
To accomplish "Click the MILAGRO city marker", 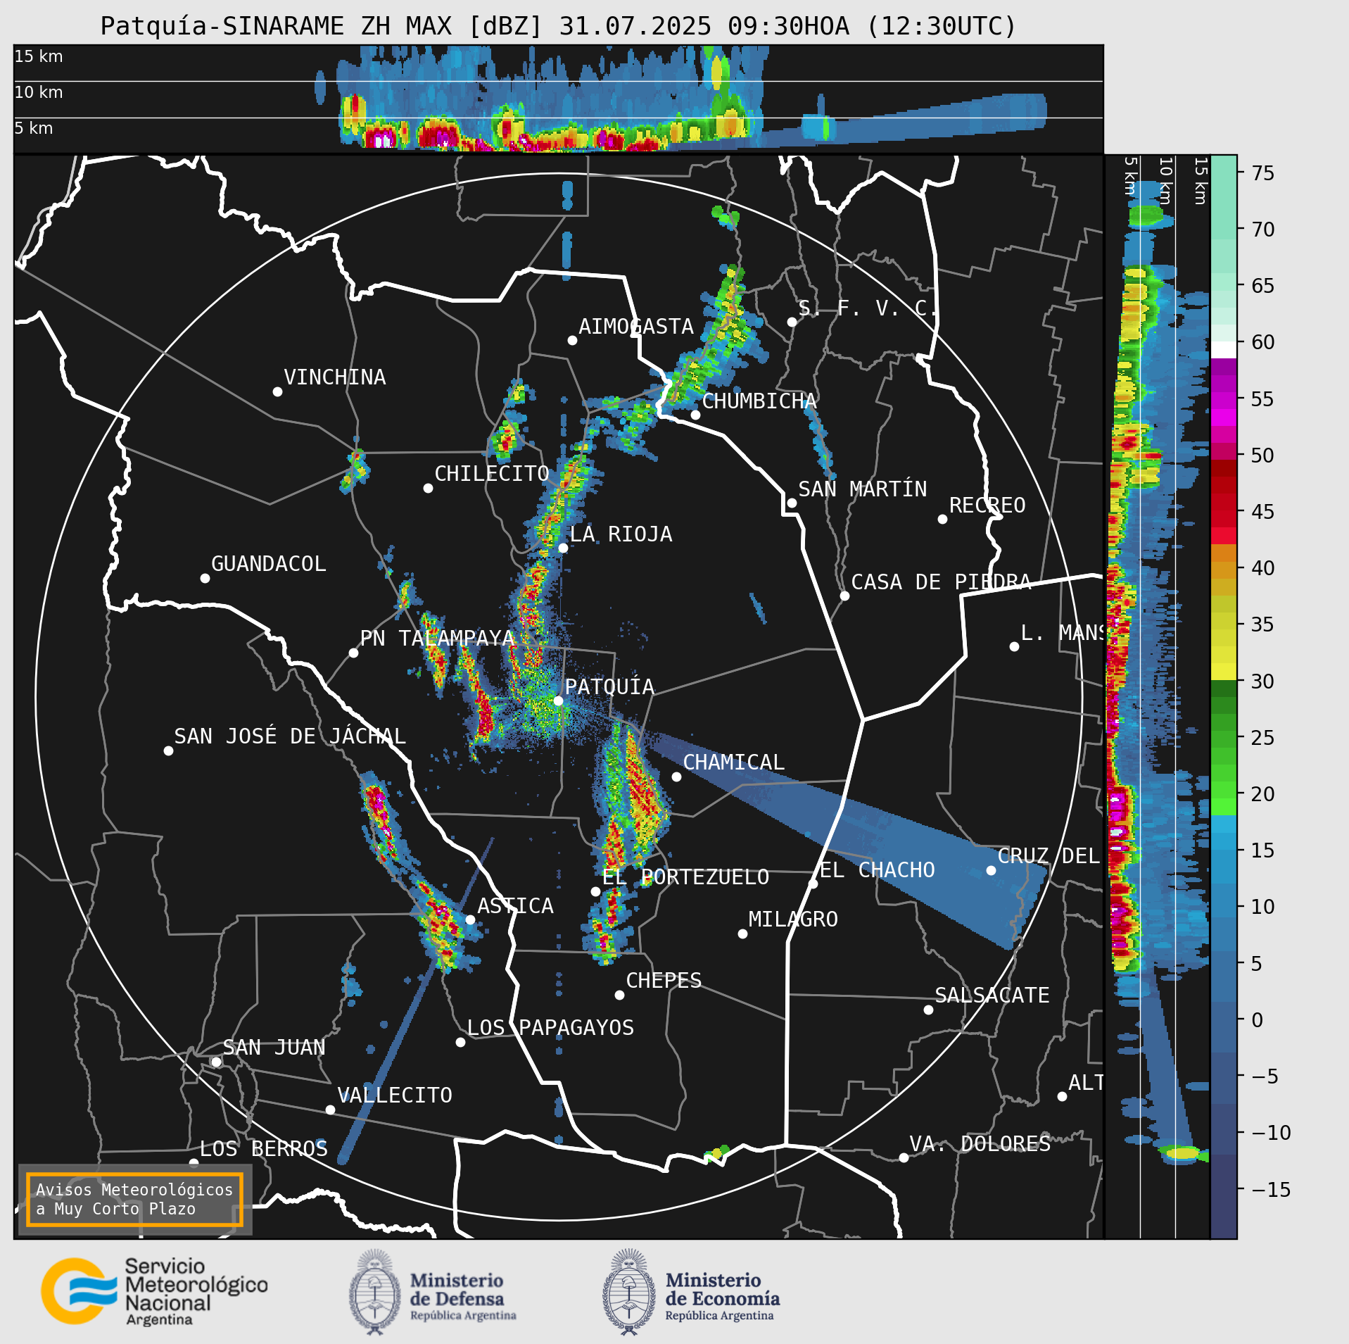I will coord(742,934).
